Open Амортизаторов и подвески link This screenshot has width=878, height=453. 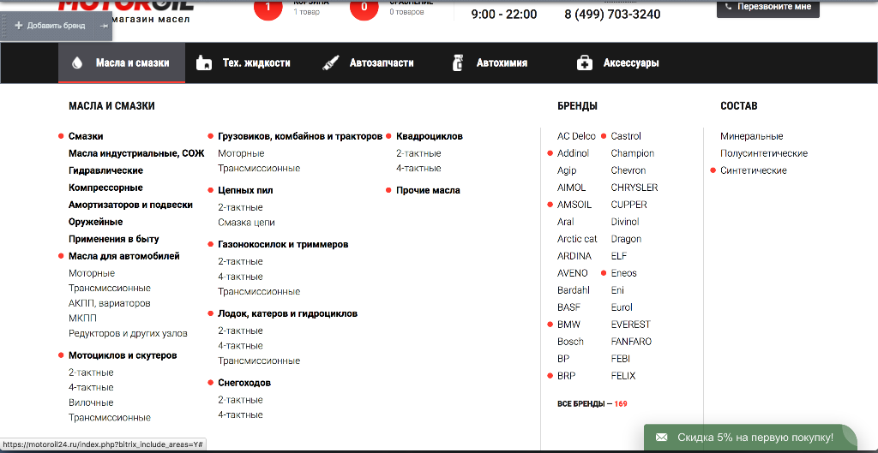130,206
